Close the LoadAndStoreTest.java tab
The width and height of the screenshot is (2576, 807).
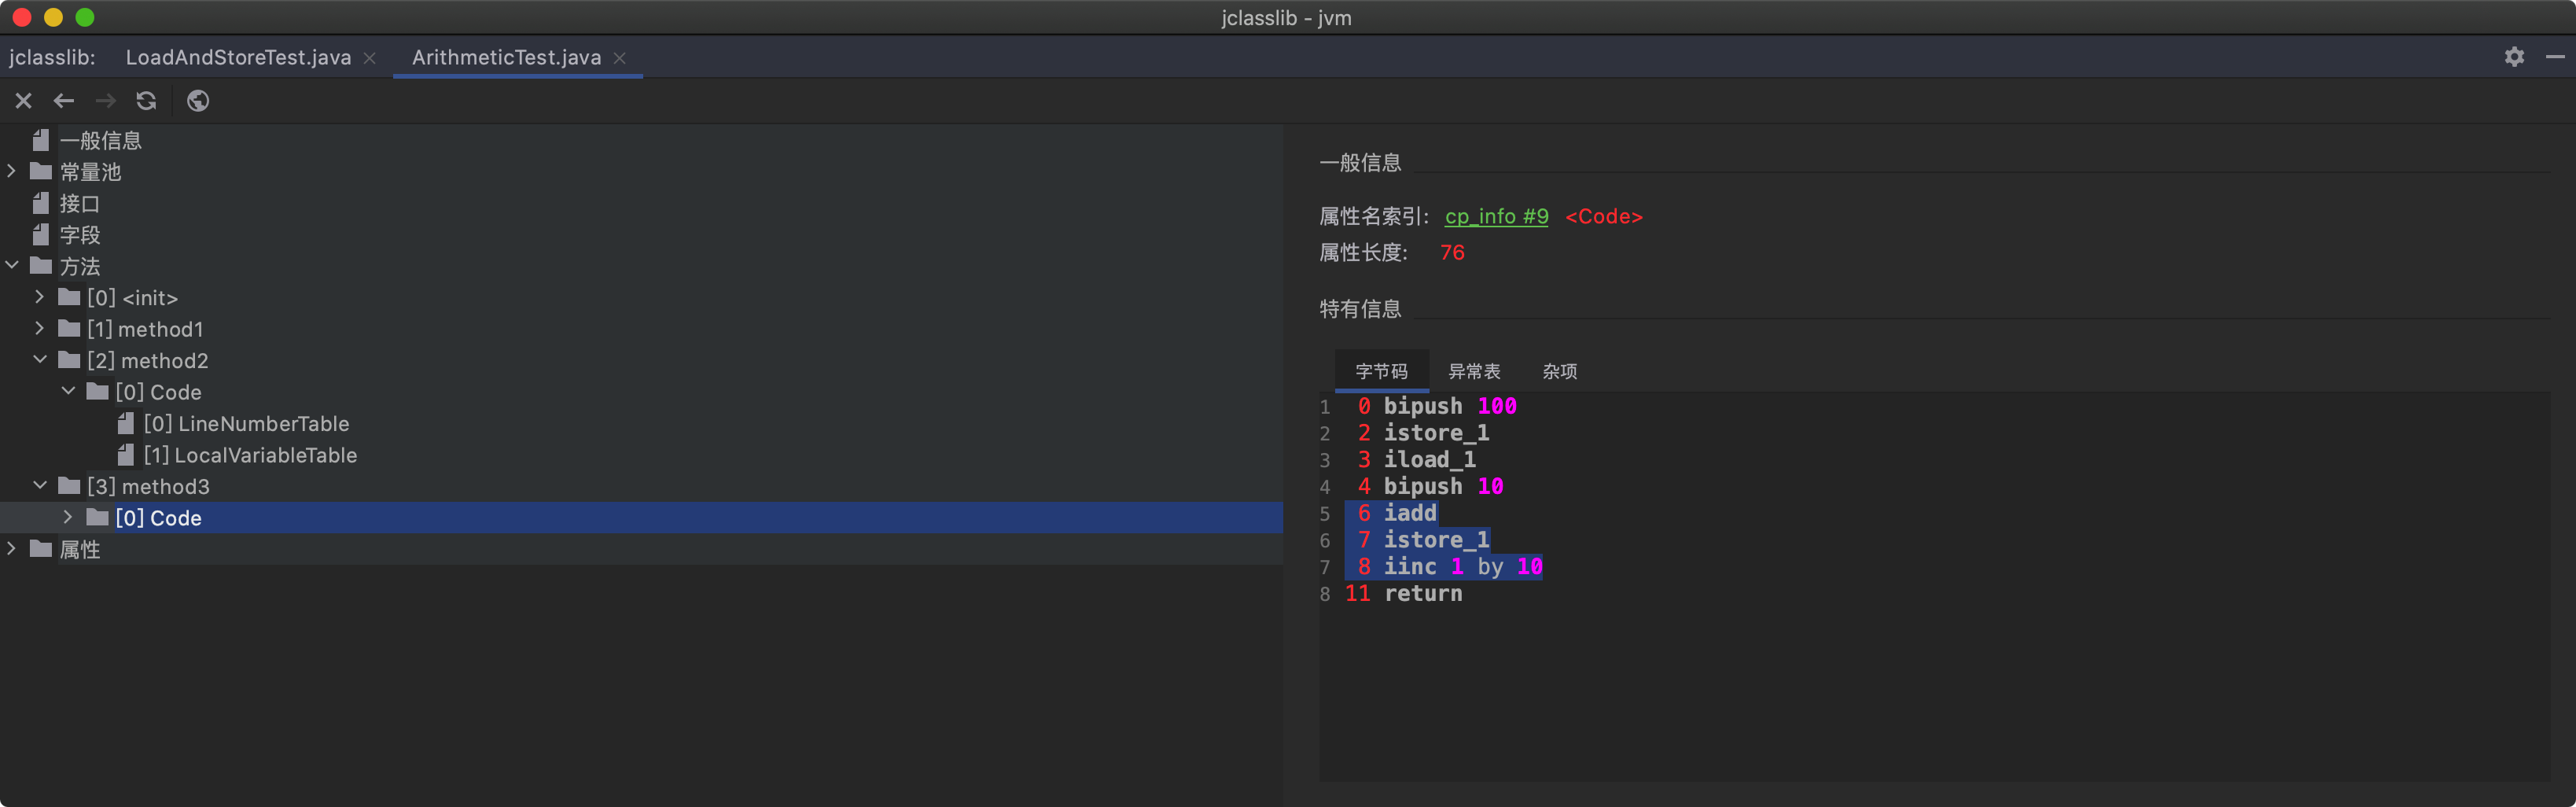[x=370, y=58]
